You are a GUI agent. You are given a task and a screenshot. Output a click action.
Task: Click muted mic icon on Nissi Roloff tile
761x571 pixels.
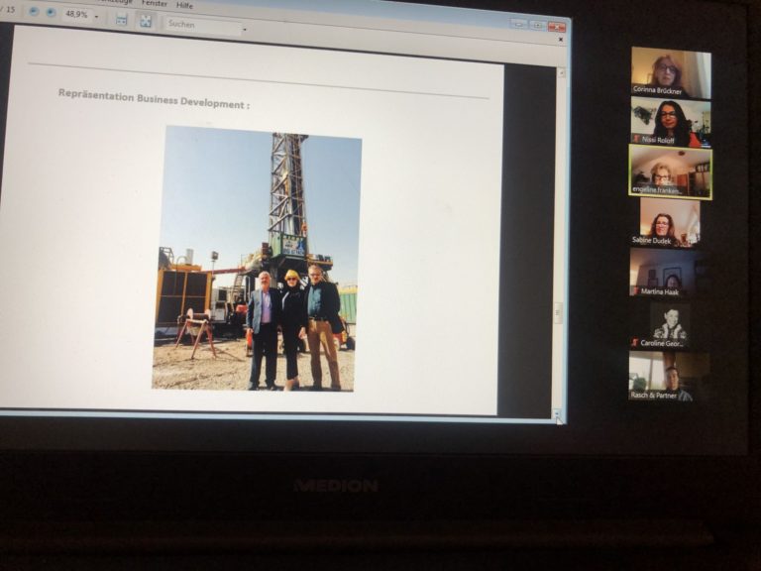click(x=636, y=141)
